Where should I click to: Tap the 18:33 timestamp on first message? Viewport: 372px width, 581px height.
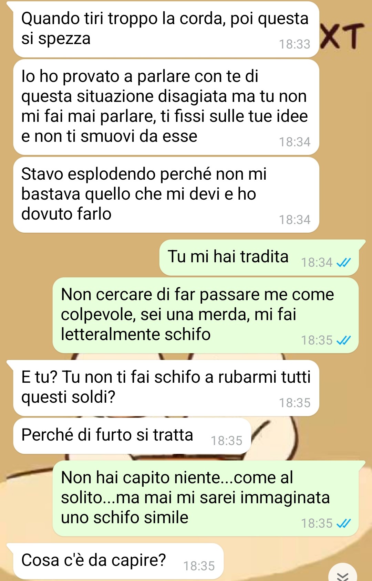coord(294,44)
